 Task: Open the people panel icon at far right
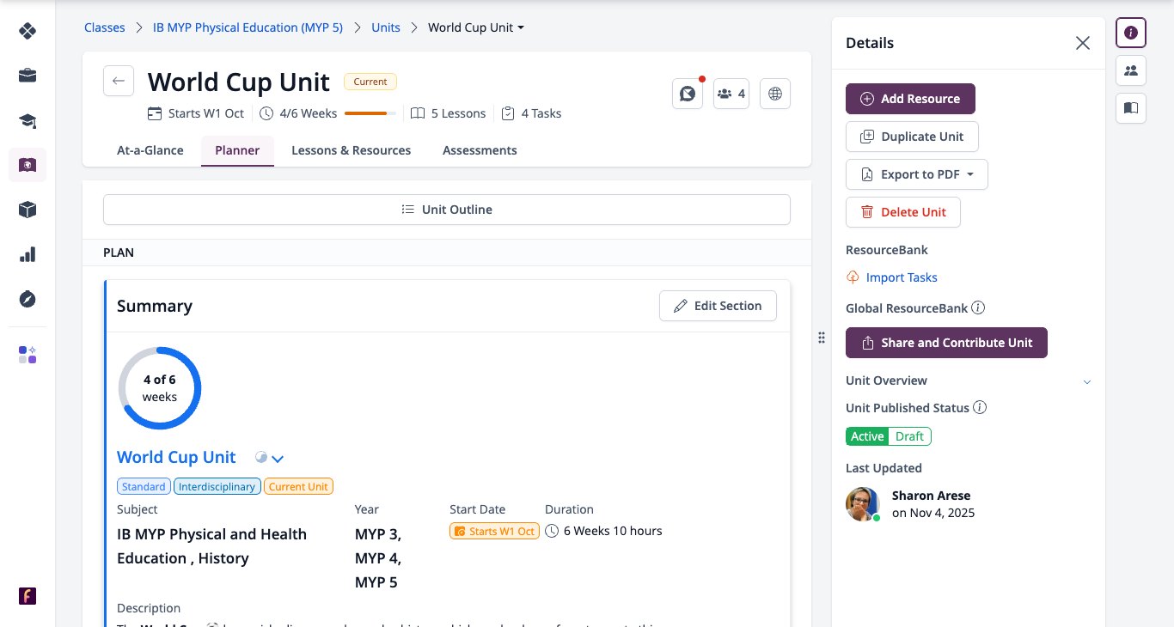[1131, 70]
